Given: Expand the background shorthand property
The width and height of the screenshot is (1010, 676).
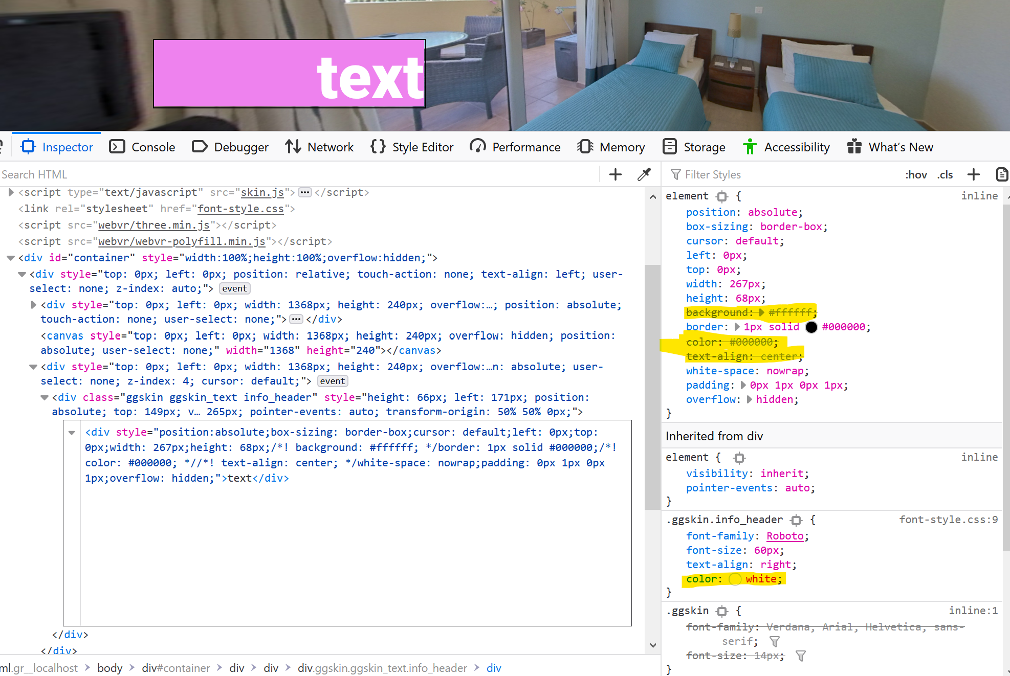Looking at the screenshot, I should [761, 312].
